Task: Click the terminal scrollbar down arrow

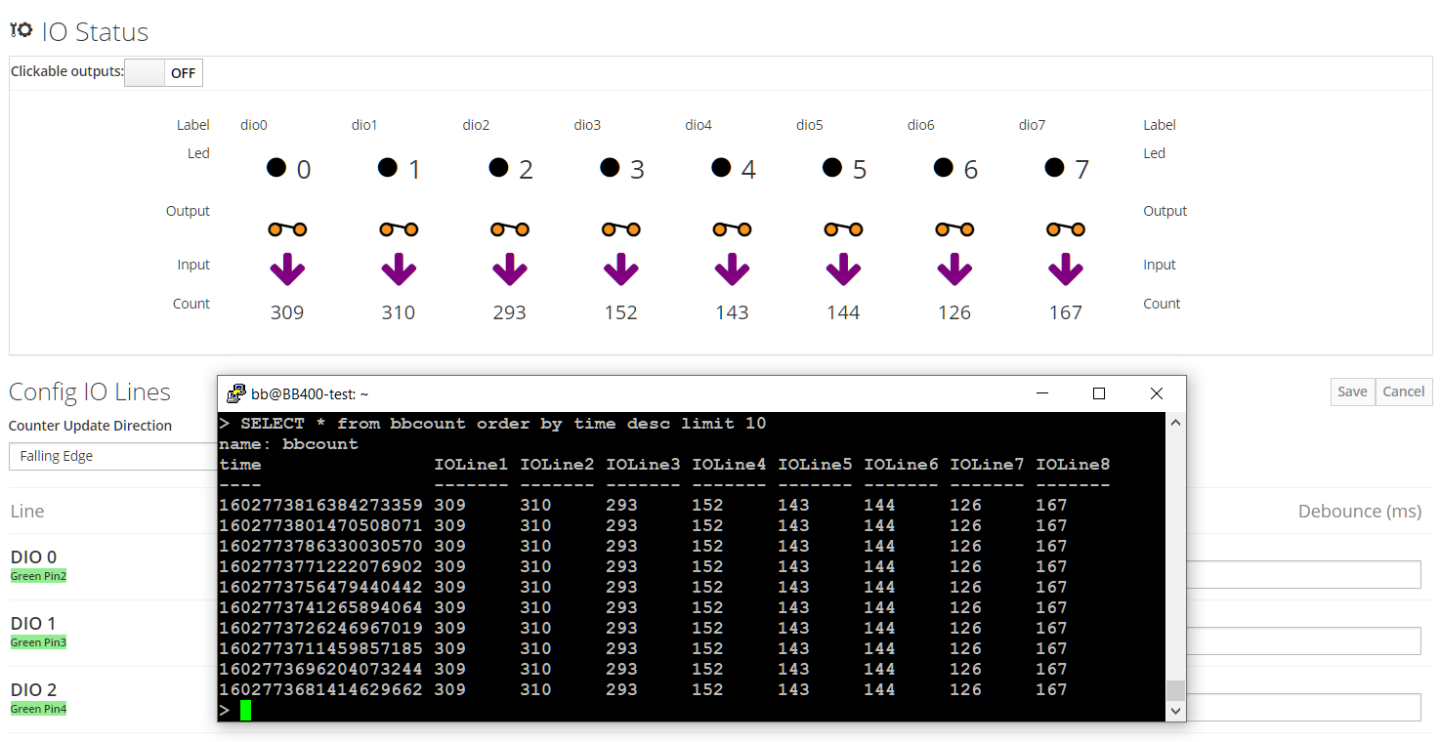Action: (x=1175, y=712)
